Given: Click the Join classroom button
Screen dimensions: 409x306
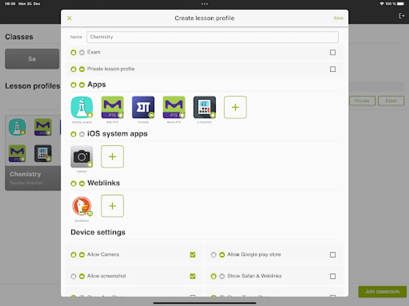Looking at the screenshot, I should tap(382, 292).
